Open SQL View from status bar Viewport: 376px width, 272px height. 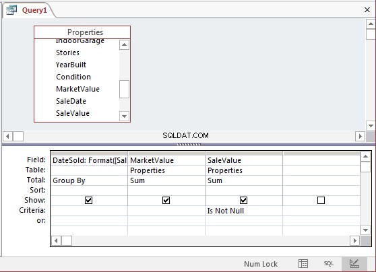[x=329, y=264]
